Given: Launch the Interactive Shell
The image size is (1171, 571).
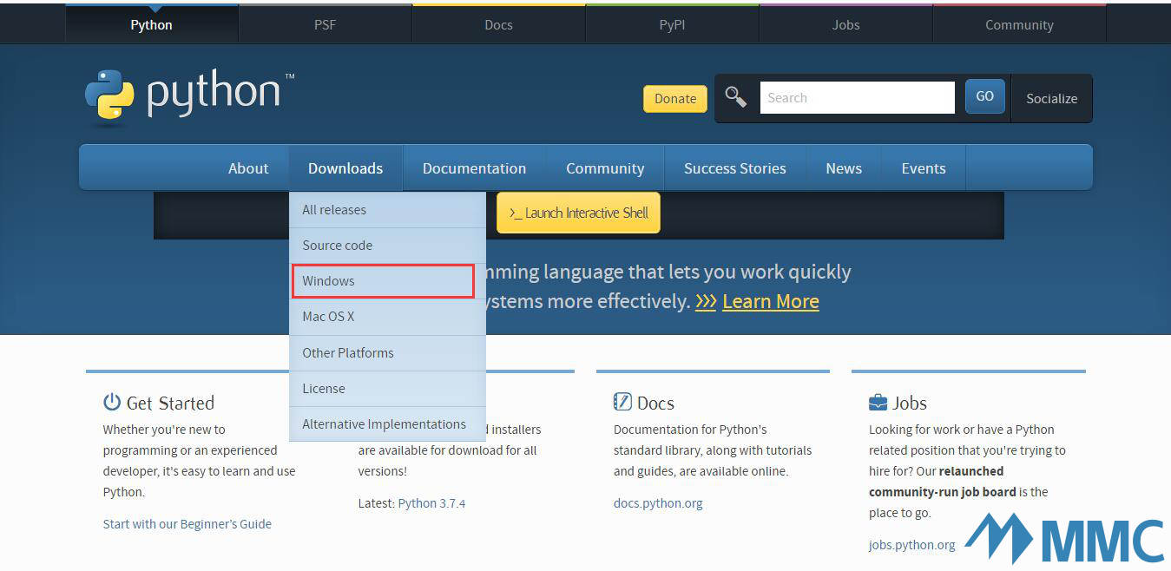Looking at the screenshot, I should point(578,213).
